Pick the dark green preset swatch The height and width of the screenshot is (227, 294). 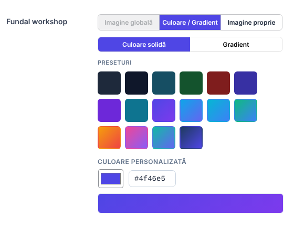click(x=191, y=83)
